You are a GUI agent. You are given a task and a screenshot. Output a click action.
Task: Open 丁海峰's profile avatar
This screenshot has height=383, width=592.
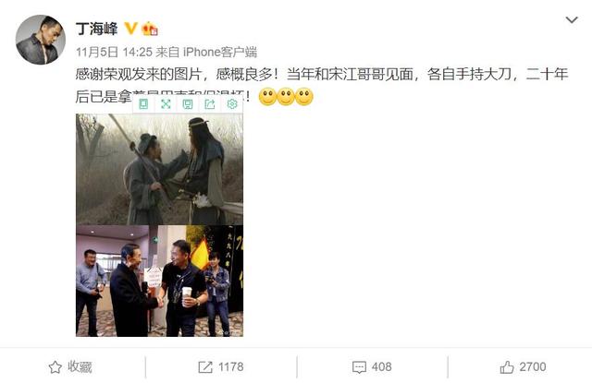click(x=41, y=40)
